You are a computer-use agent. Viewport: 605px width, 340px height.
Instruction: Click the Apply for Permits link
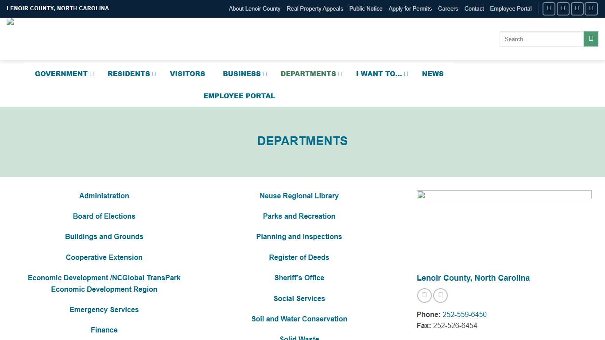[410, 8]
